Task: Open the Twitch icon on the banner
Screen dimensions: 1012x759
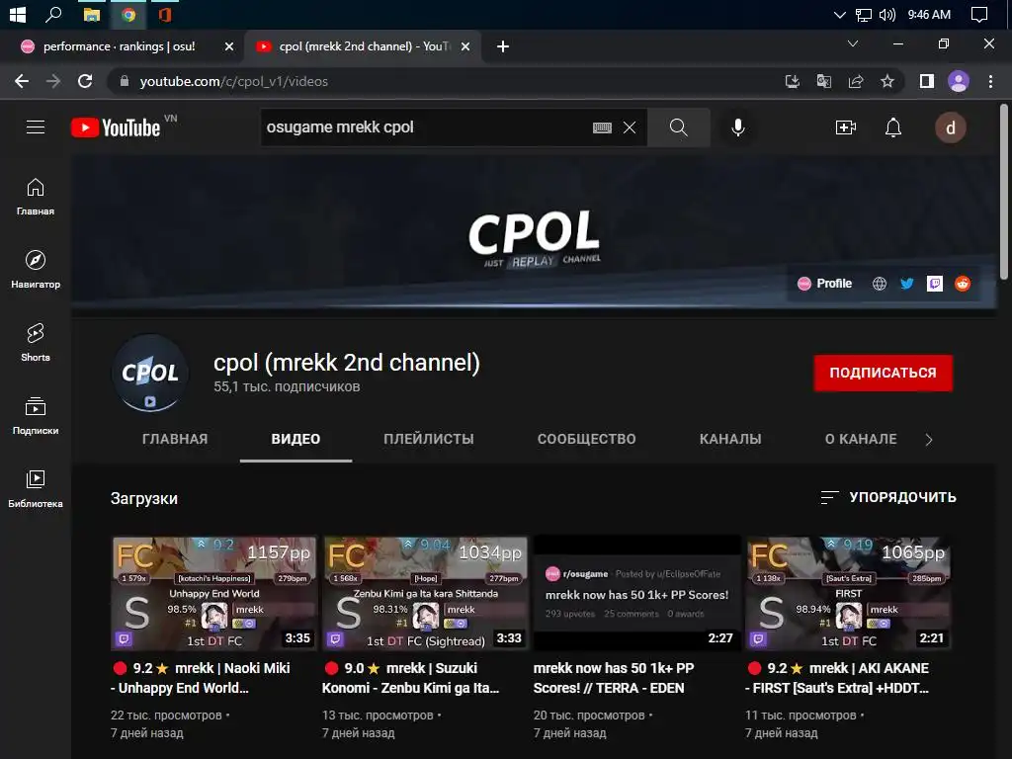Action: click(935, 284)
